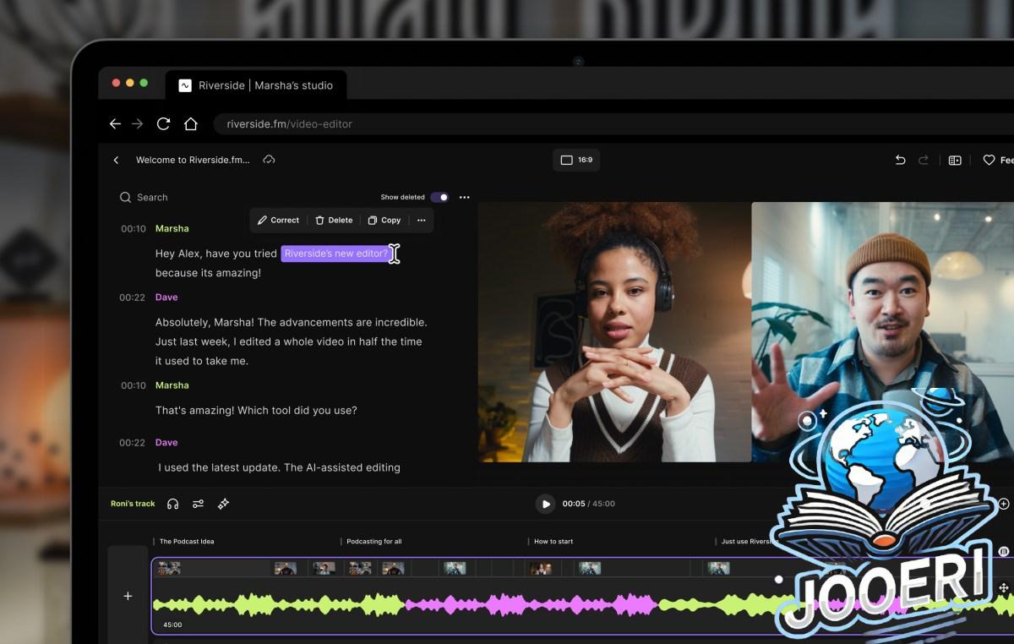Open the layout panel icon
Screen dimensions: 1014x644
click(955, 160)
